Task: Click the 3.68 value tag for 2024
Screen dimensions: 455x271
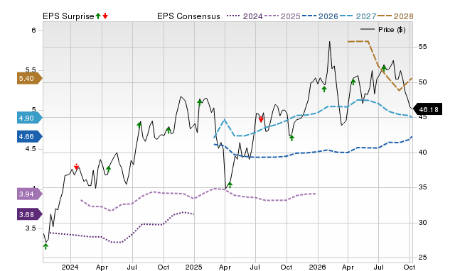Action: (29, 214)
